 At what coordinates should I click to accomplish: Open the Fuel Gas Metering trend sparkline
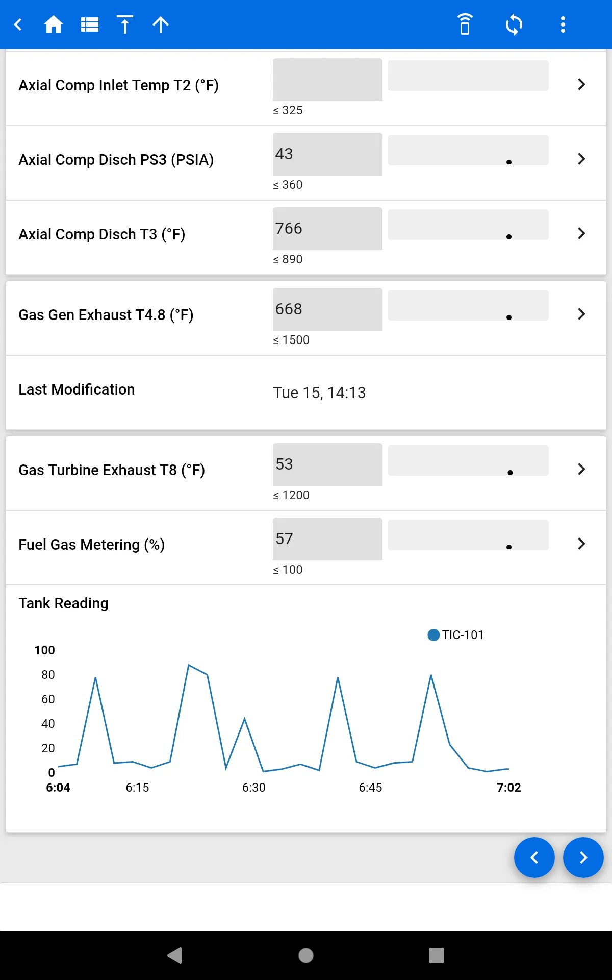point(468,535)
